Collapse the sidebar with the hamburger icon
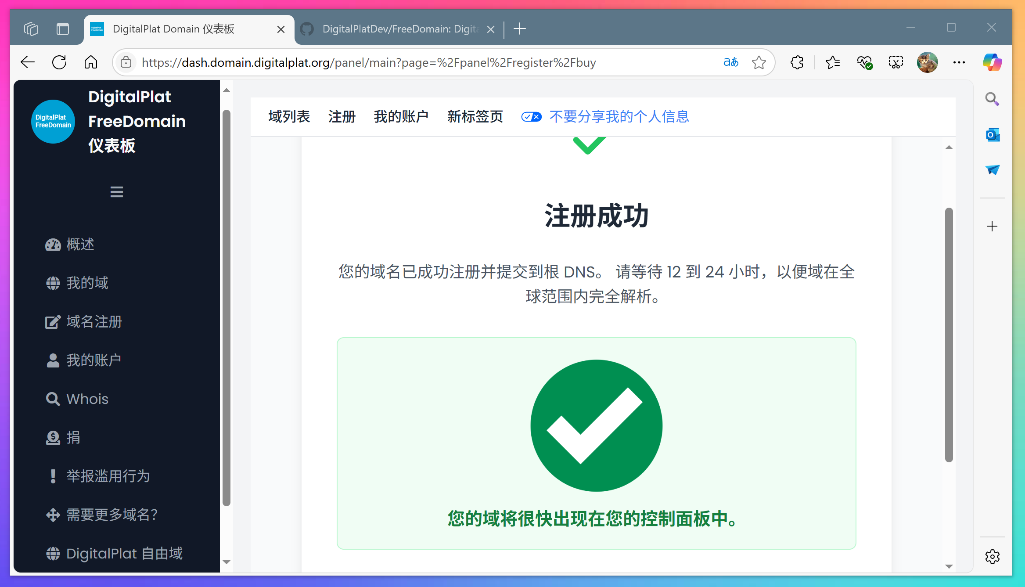The height and width of the screenshot is (587, 1025). [x=116, y=192]
